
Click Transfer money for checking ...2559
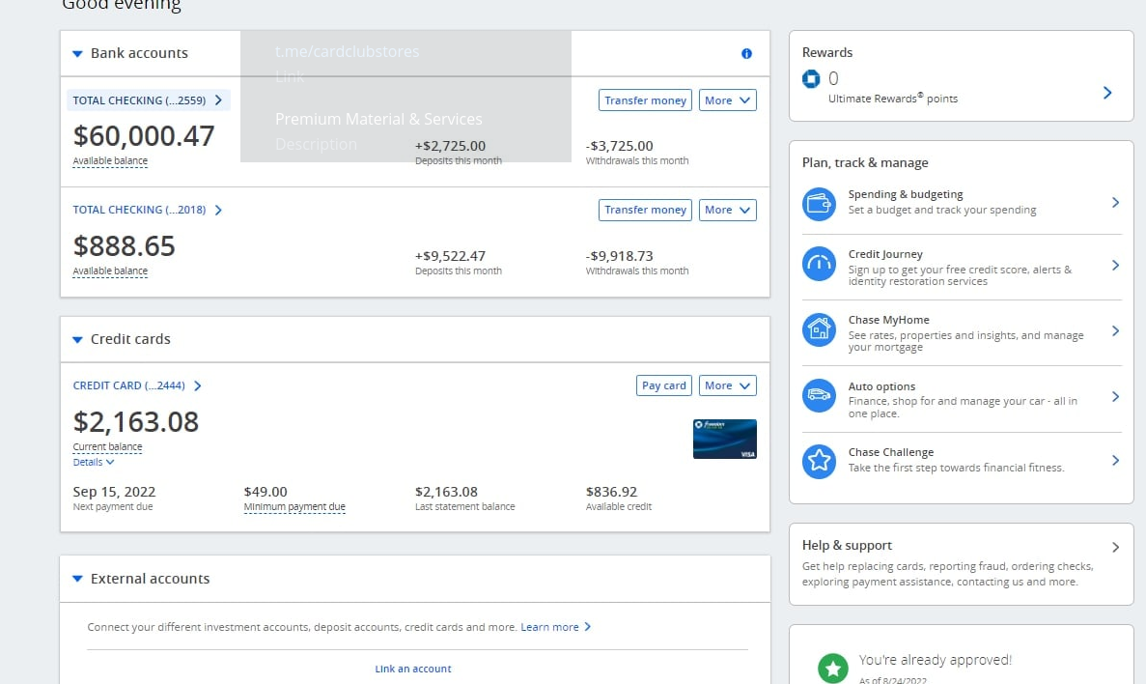pyautogui.click(x=645, y=100)
